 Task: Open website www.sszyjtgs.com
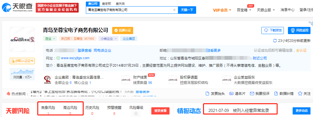pyautogui.click(x=75, y=58)
